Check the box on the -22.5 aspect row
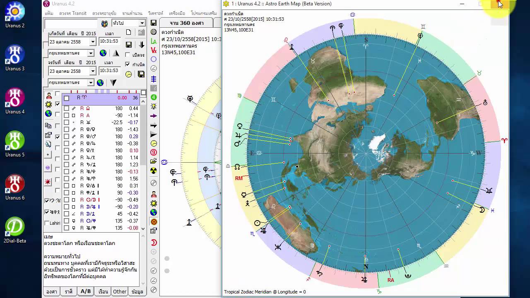 click(66, 123)
